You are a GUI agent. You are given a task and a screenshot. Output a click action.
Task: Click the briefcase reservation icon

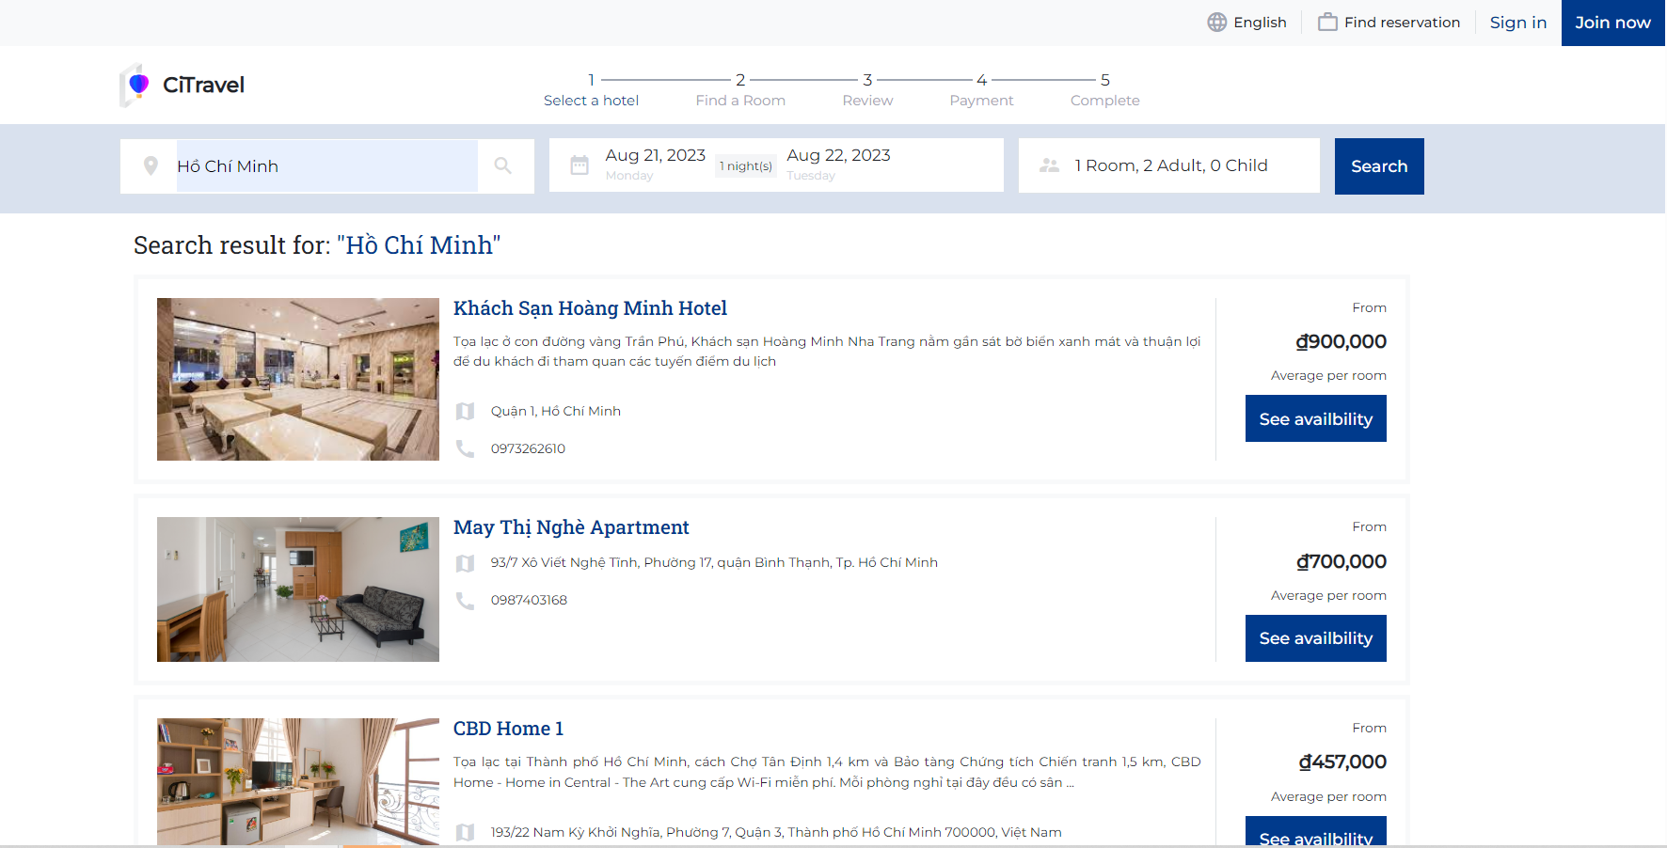pos(1326,23)
